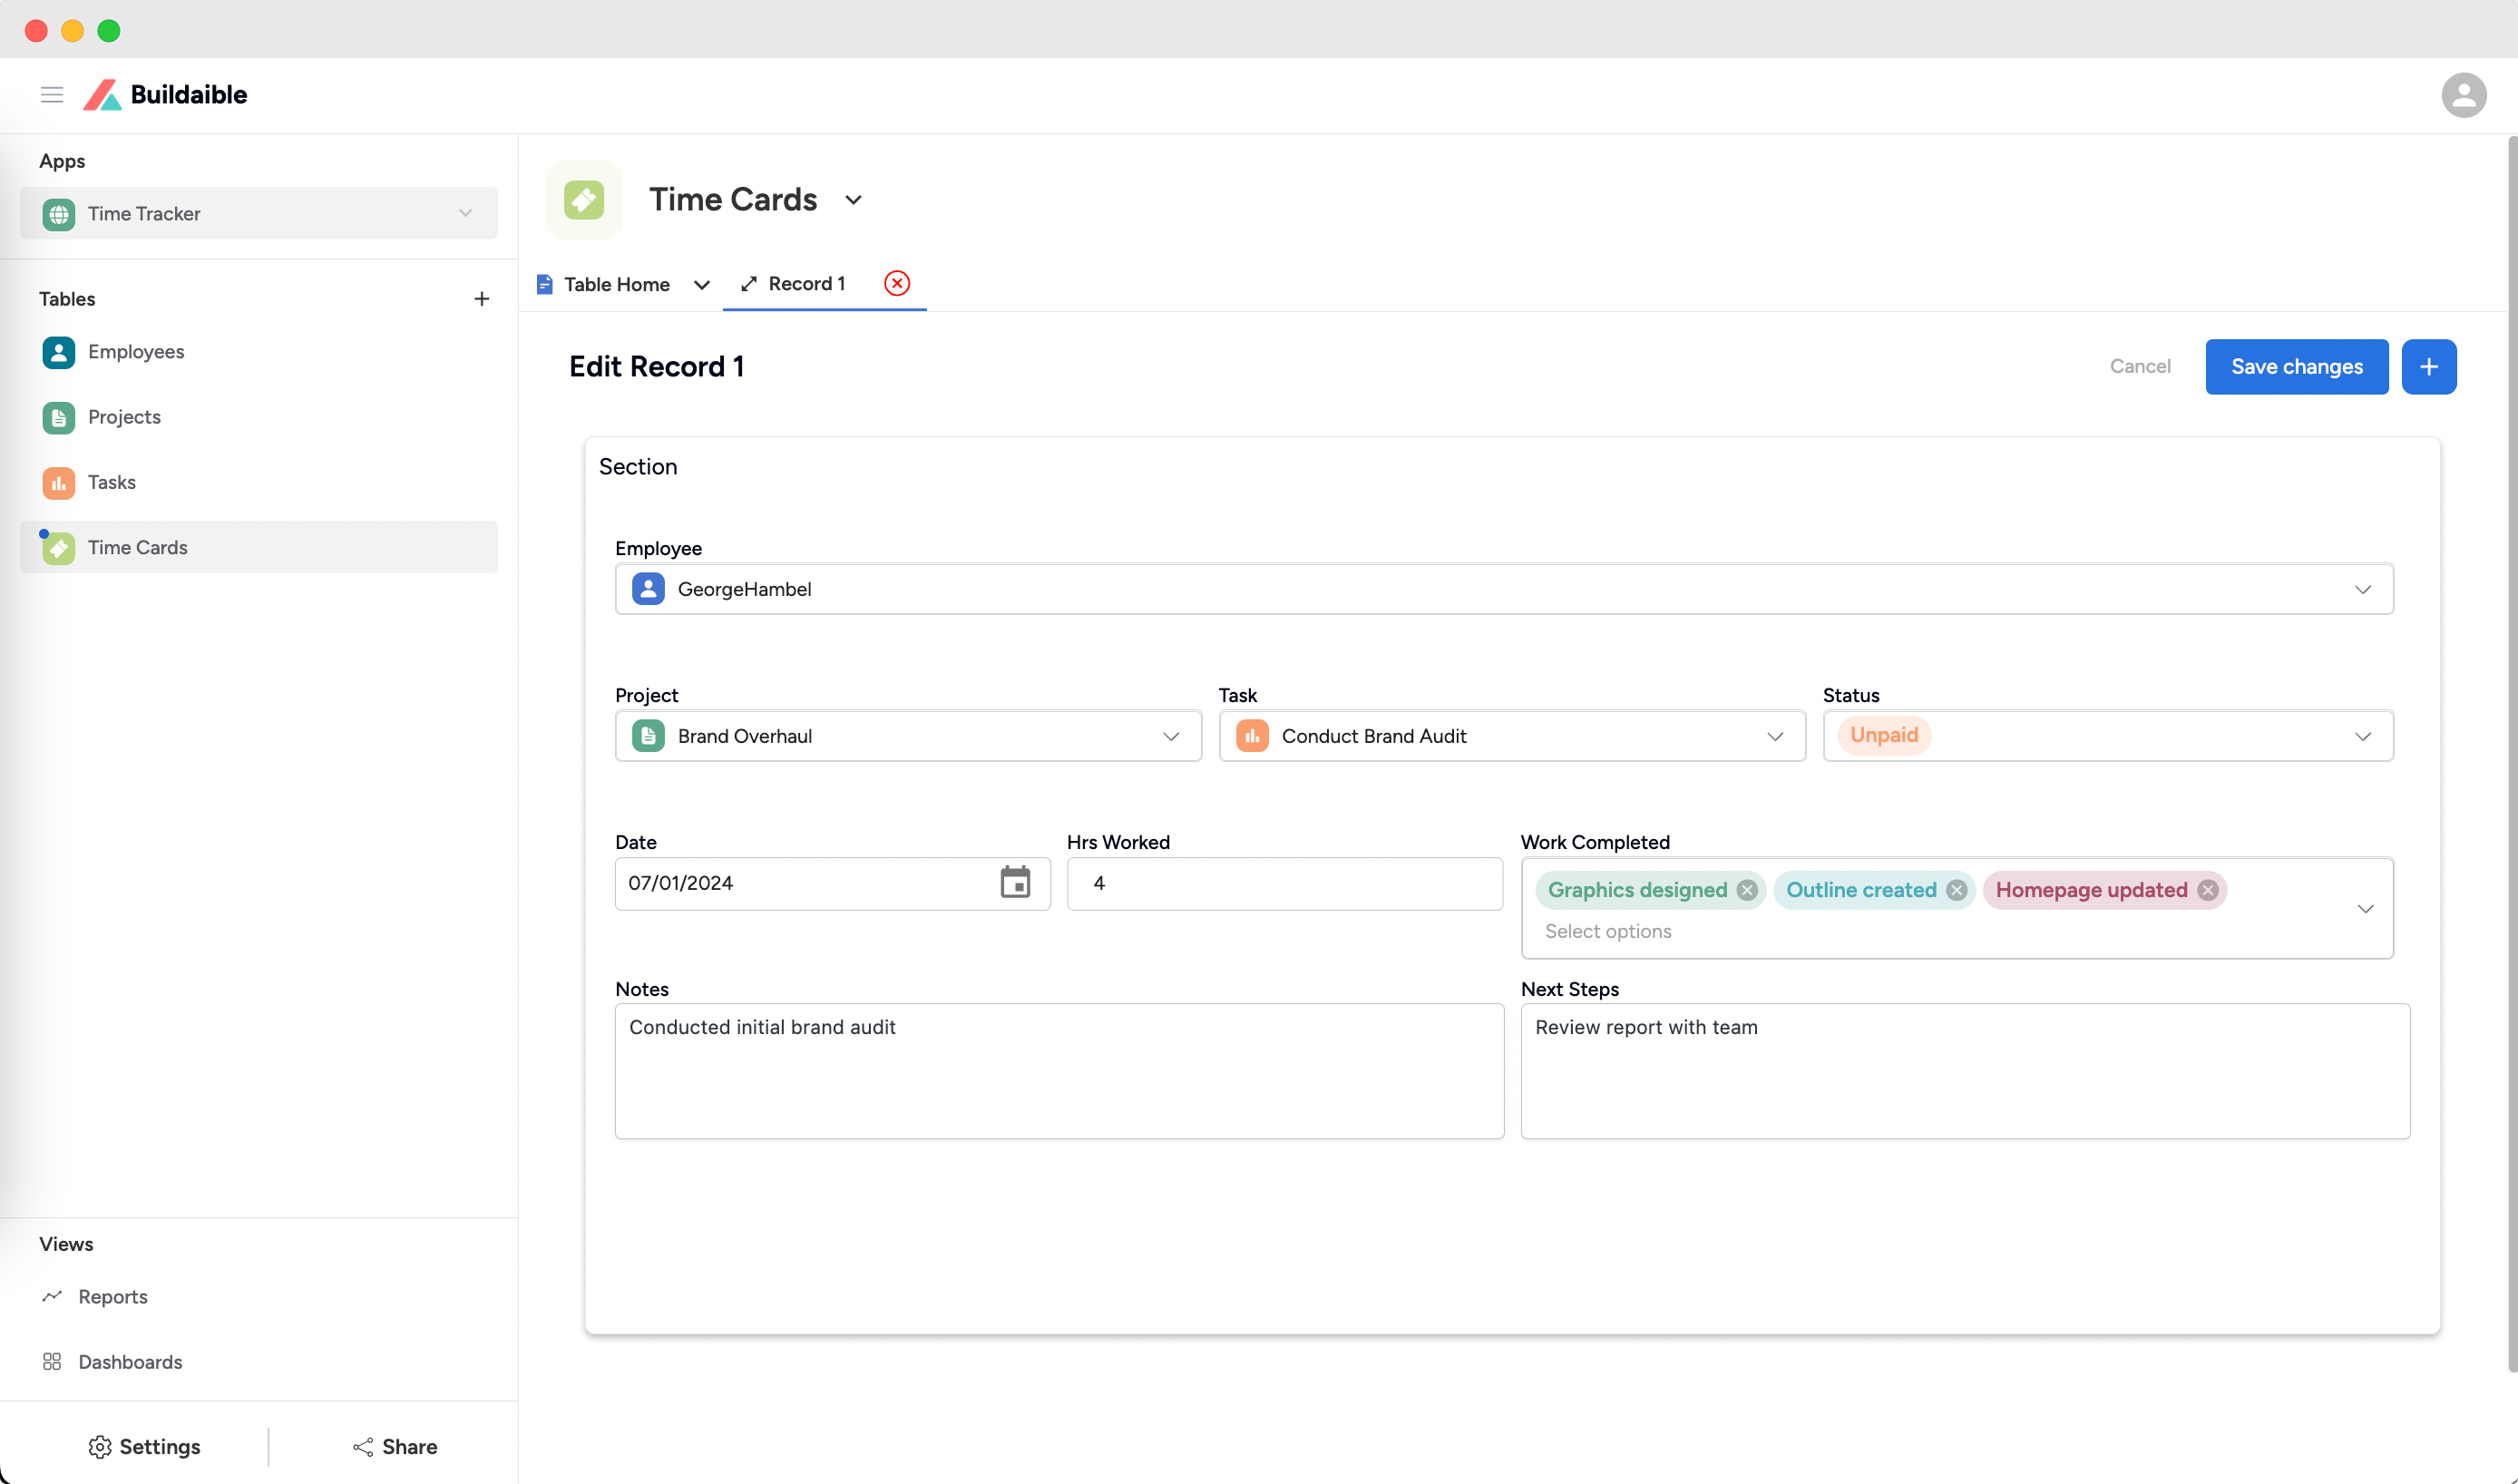Click the Projects table icon
This screenshot has width=2518, height=1484.
click(x=59, y=417)
